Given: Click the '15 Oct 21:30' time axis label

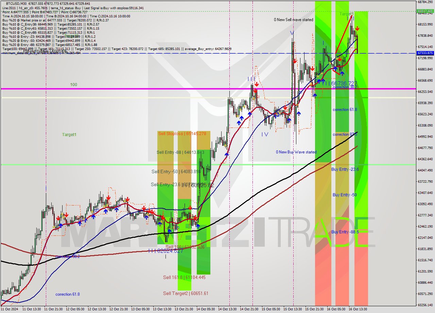Looking at the screenshot, I should [314, 309].
